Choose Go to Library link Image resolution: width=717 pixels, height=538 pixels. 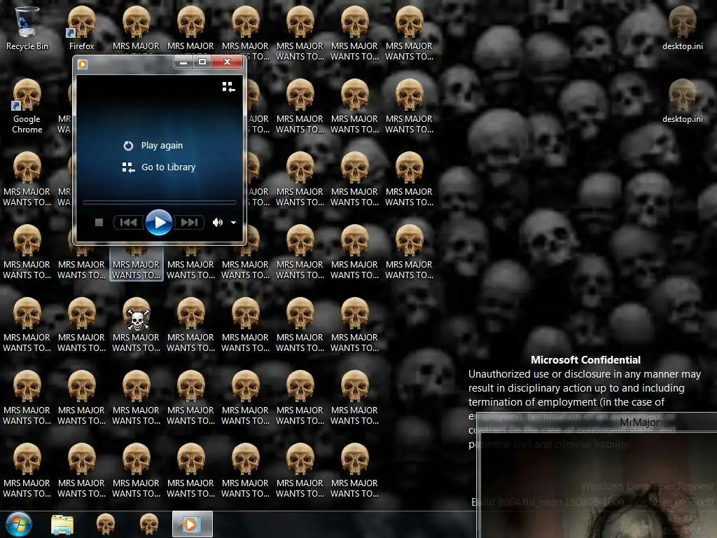coord(159,167)
